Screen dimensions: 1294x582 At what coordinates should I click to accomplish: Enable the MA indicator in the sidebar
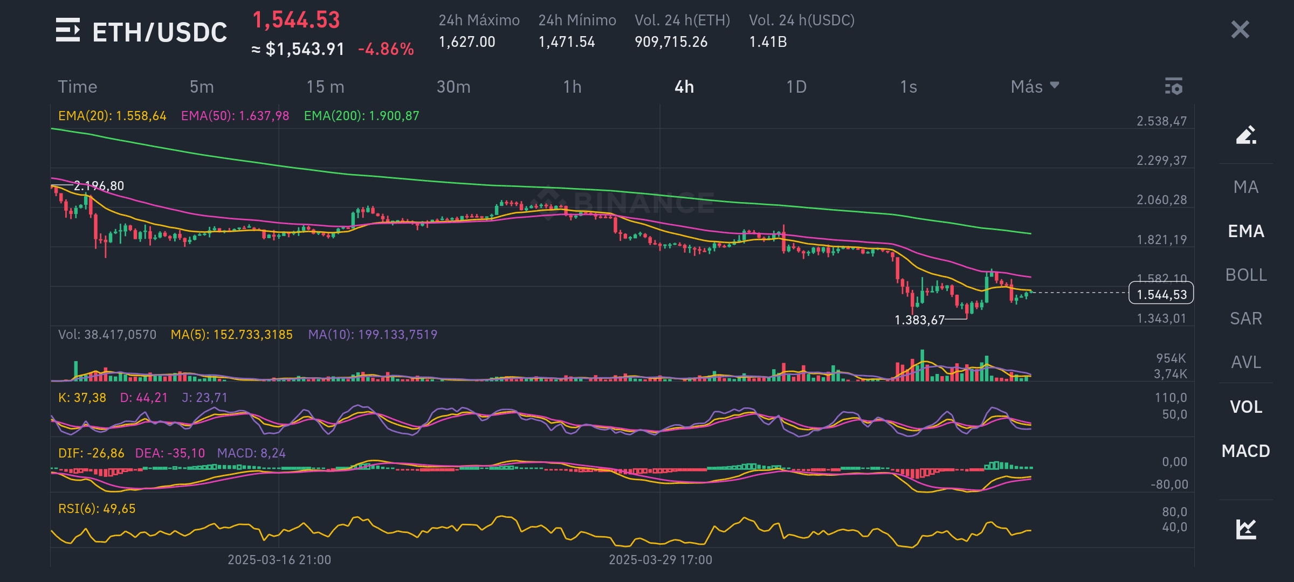[1244, 187]
